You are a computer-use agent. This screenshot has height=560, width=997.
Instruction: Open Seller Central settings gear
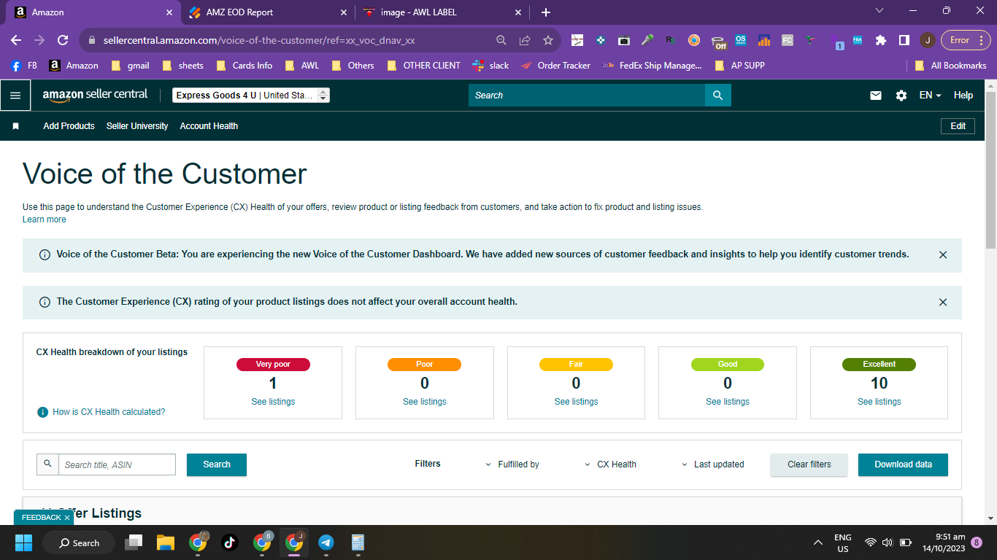[901, 96]
